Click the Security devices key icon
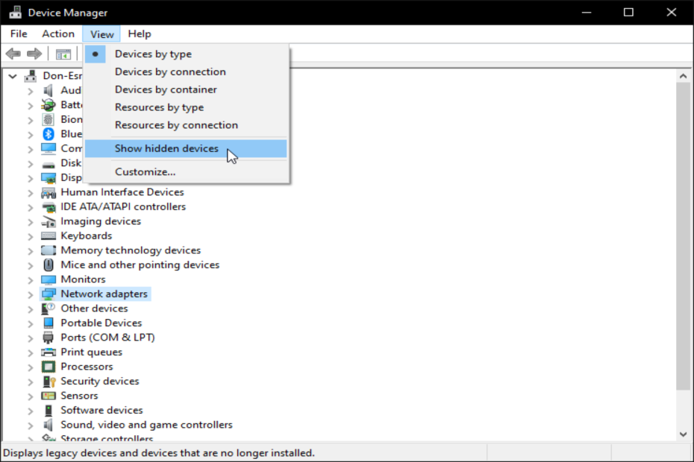694x462 pixels. click(49, 382)
